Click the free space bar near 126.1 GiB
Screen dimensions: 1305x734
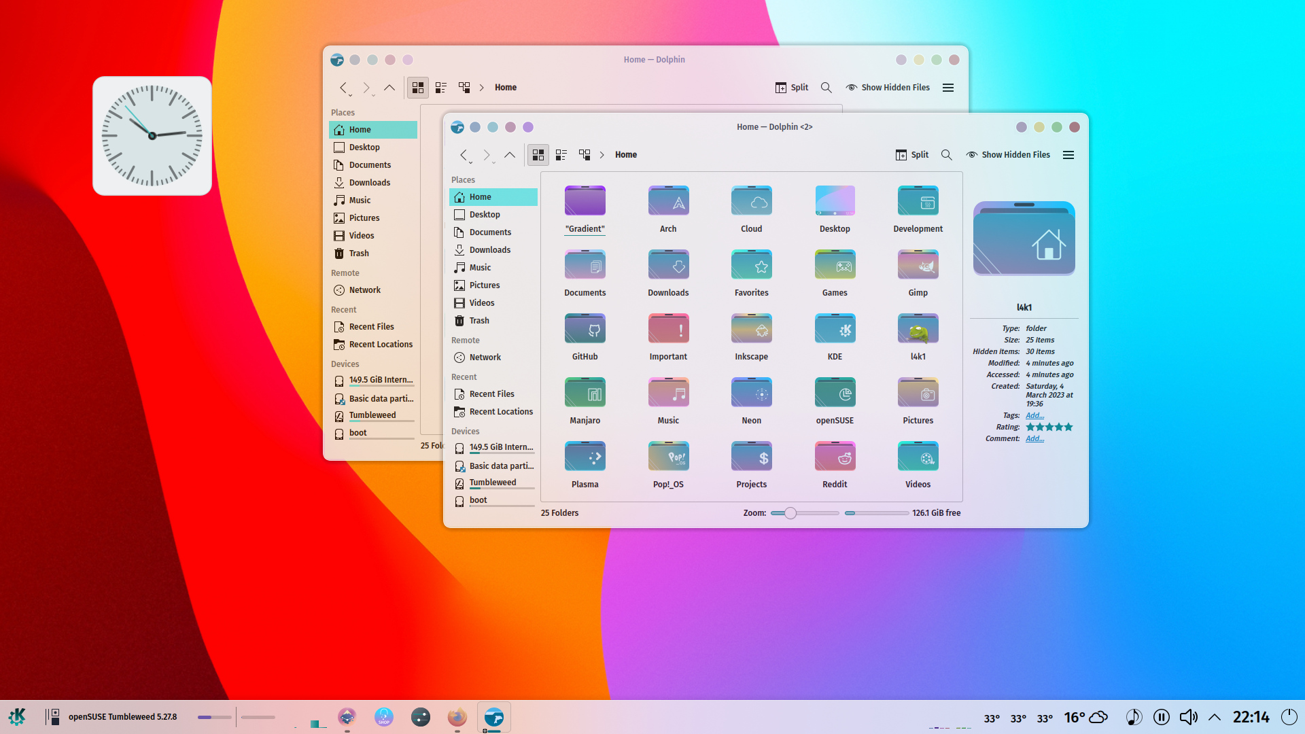point(877,513)
